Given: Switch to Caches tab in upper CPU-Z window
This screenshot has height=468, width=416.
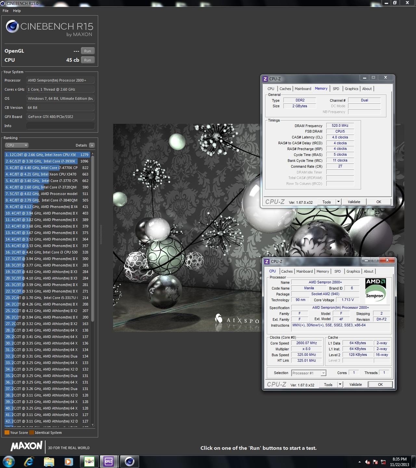Looking at the screenshot, I should (285, 89).
